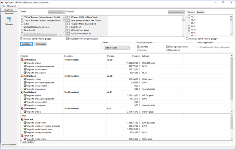Click Stagioni list scroll down arrow
Image resolution: width=236 pixels, height=150 pixels.
tap(231, 34)
